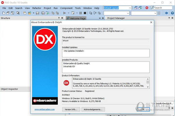Click the Save Project toolbar icon
Viewport: 175px width, 116px height.
(47, 13)
